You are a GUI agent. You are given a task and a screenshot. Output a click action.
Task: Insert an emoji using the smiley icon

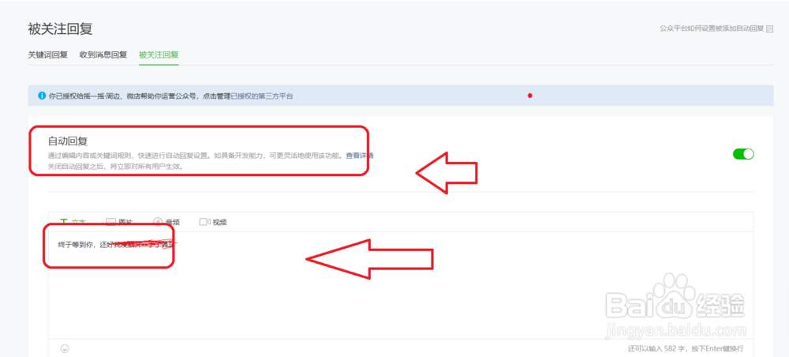pos(65,348)
